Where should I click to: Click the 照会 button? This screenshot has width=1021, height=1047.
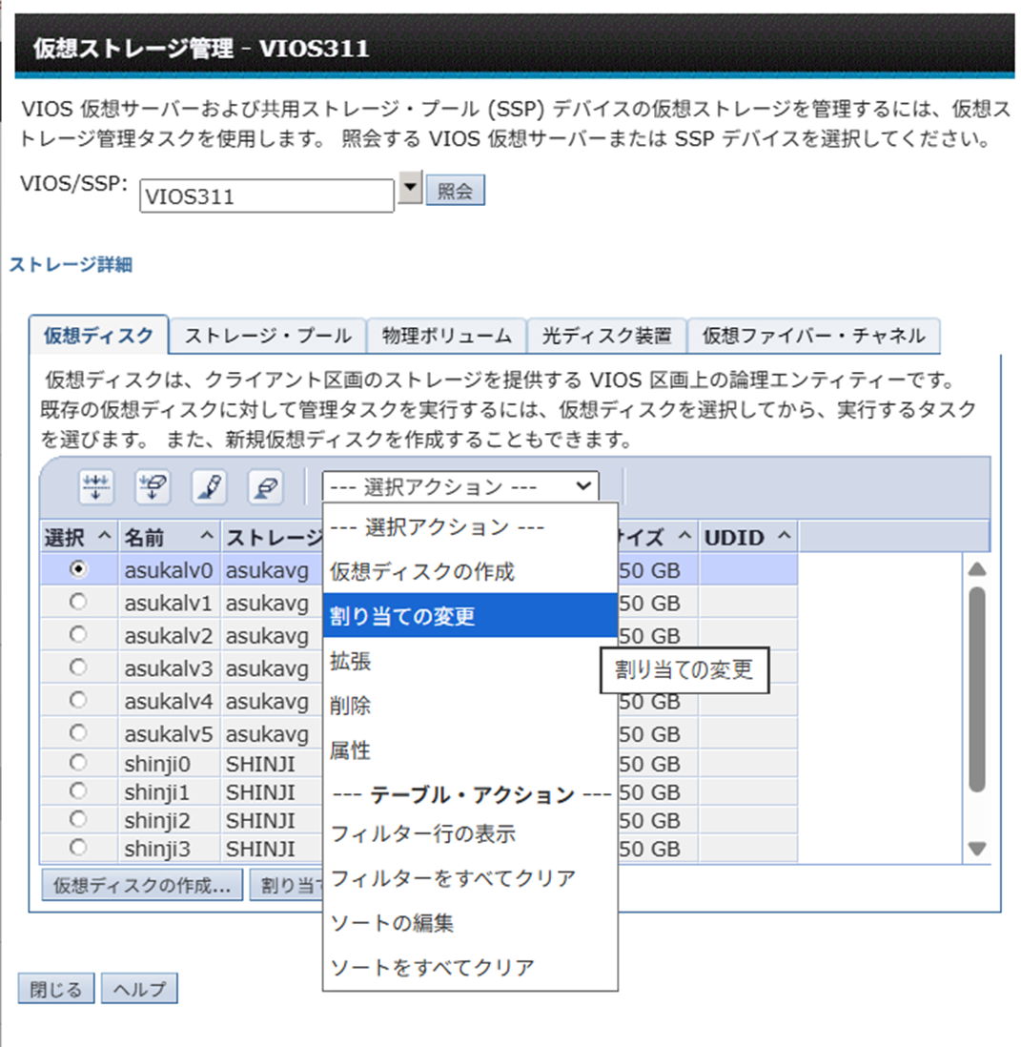click(456, 191)
